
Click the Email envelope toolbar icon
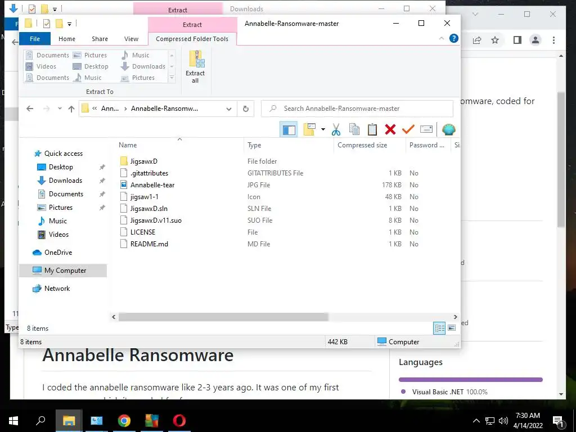point(426,129)
